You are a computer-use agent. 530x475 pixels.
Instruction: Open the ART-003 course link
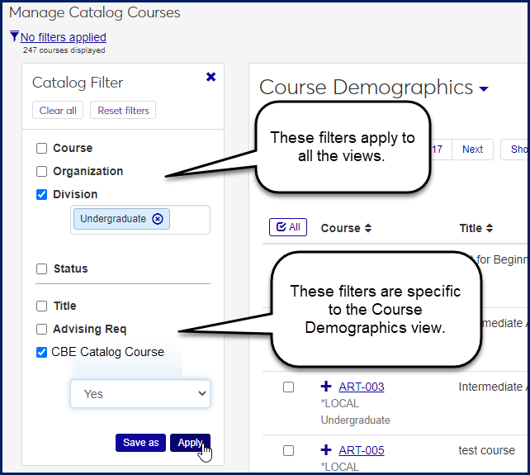[362, 387]
